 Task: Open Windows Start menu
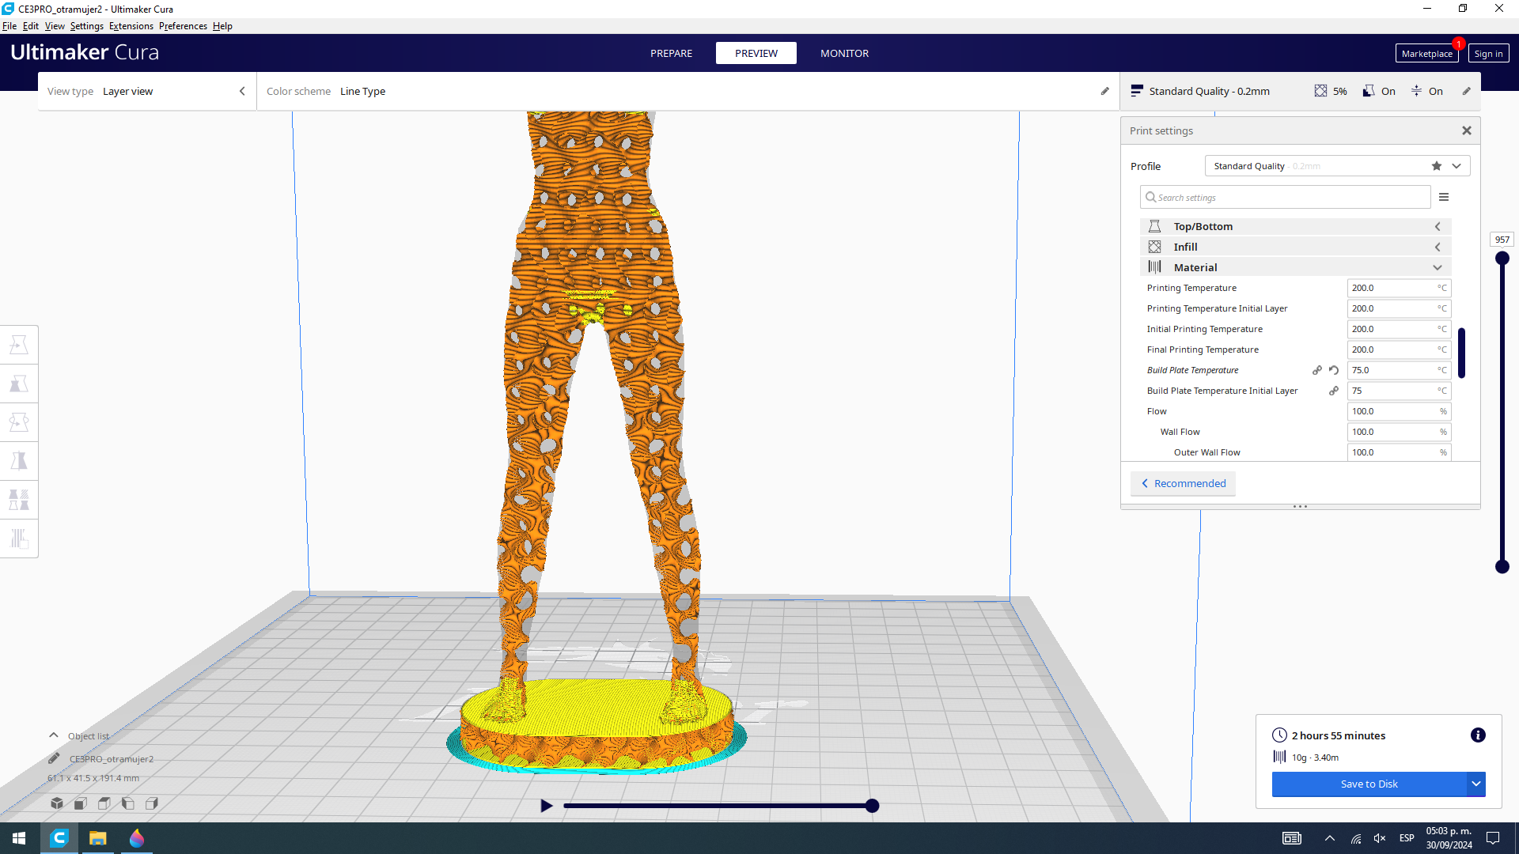pos(19,838)
